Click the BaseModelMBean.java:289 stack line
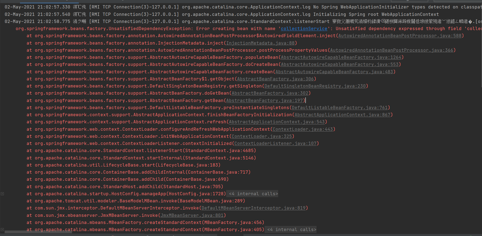The image size is (482, 236). [x=136, y=201]
